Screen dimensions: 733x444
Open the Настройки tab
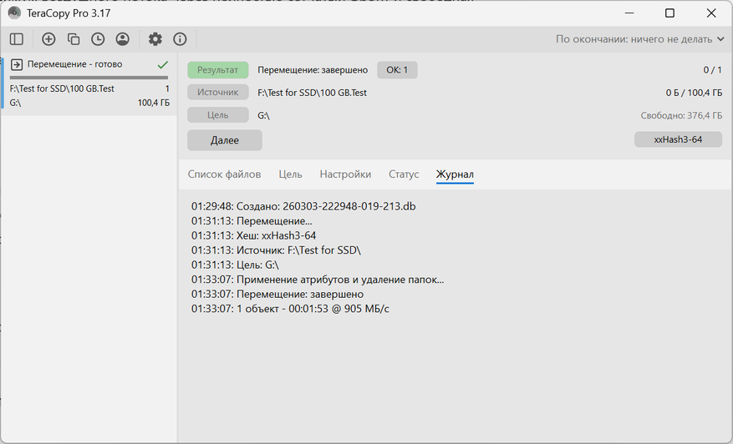[x=345, y=174]
